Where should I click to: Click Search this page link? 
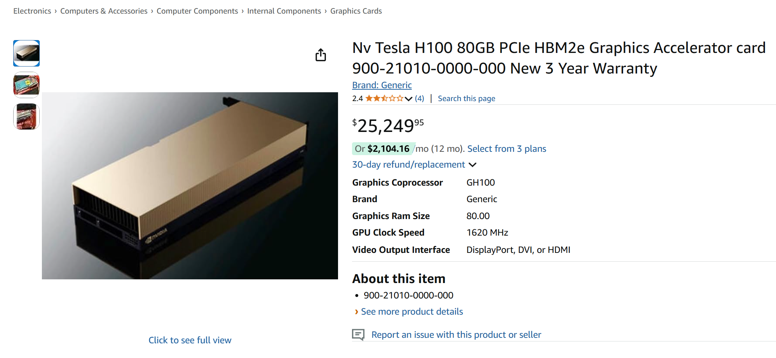(x=467, y=99)
